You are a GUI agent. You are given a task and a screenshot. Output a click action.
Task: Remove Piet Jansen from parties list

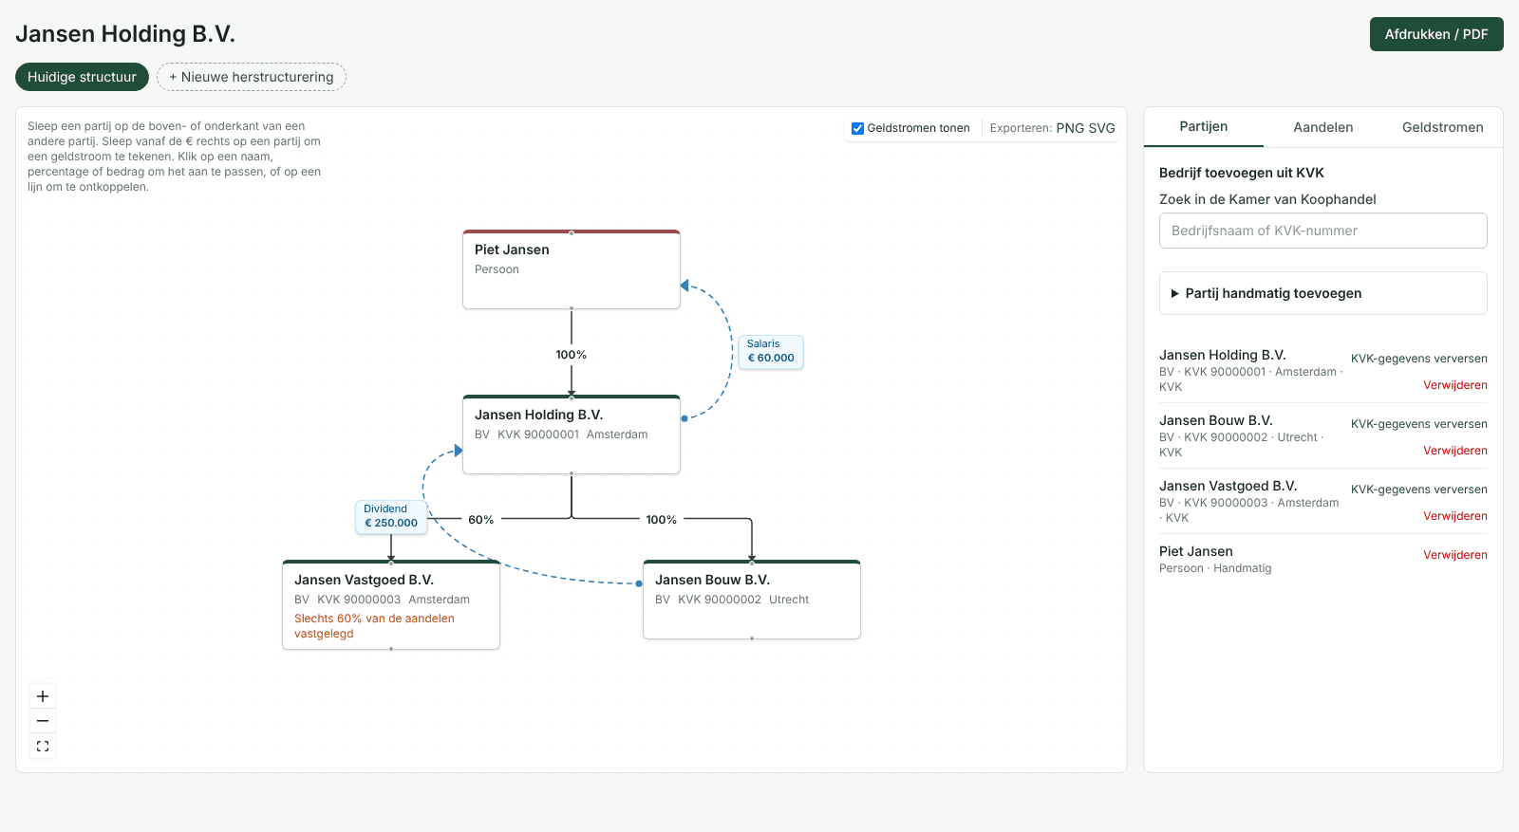(x=1455, y=555)
